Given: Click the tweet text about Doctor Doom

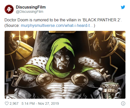Looking at the screenshot, I should pyautogui.click(x=63, y=23).
